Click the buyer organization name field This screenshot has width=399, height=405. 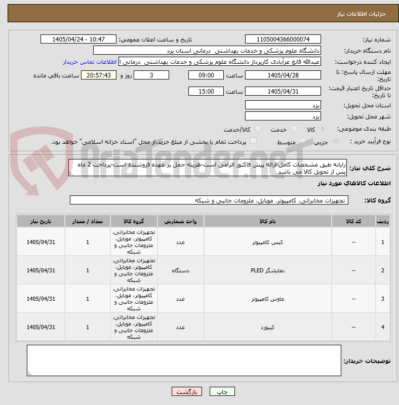point(207,50)
